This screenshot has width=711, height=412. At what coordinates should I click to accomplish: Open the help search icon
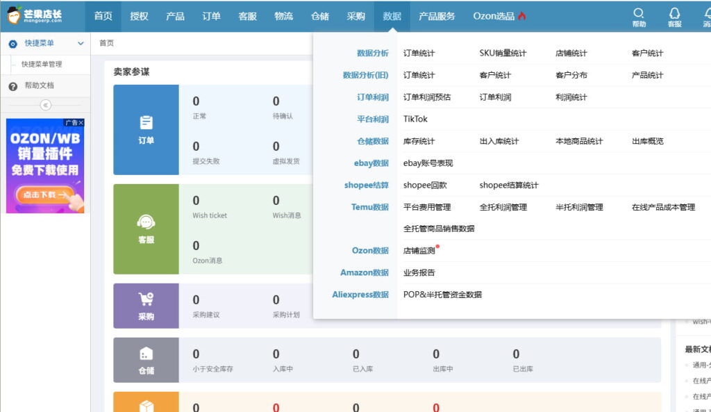tap(639, 14)
